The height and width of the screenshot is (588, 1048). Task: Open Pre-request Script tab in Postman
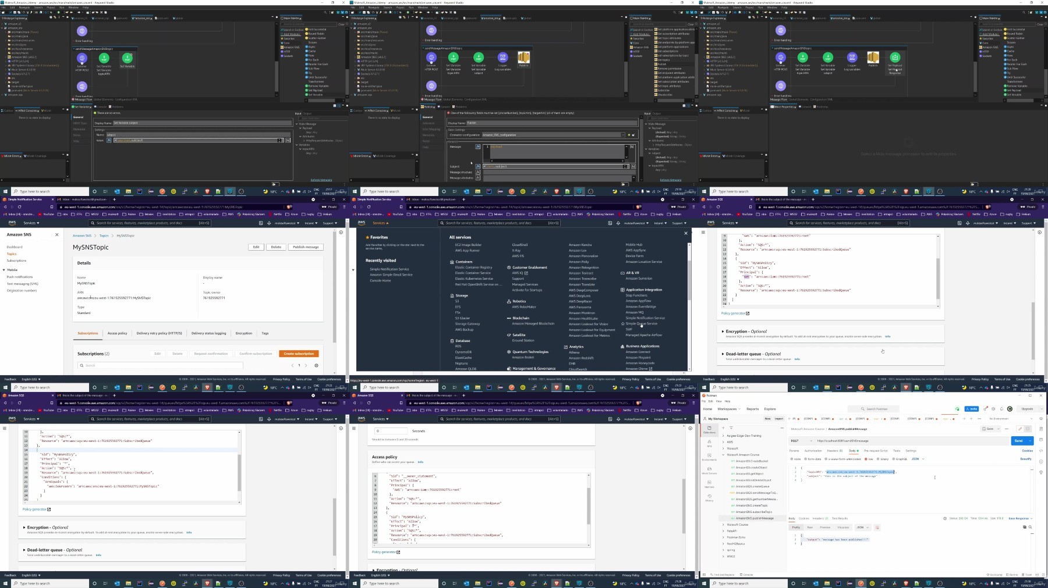pyautogui.click(x=876, y=451)
